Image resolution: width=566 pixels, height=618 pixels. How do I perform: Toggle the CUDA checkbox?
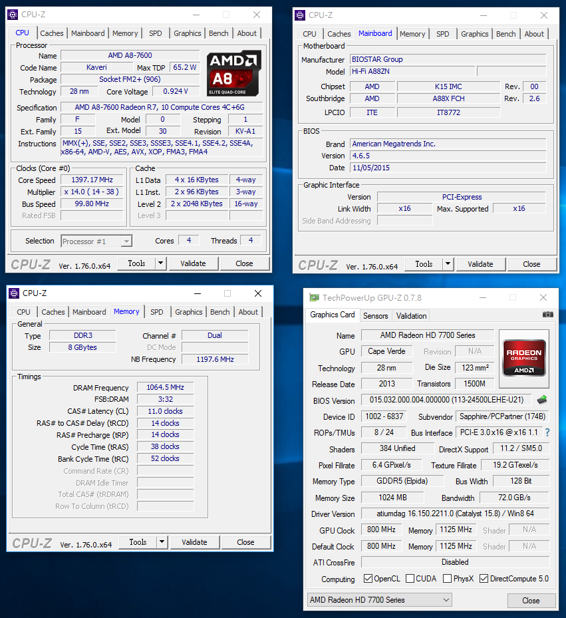tap(410, 578)
